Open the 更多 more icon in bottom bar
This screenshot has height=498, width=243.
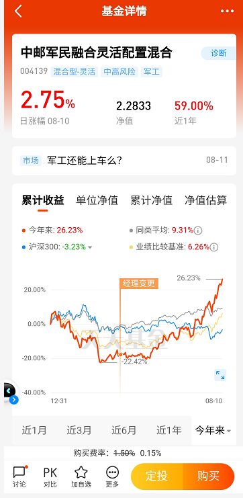coord(112,476)
